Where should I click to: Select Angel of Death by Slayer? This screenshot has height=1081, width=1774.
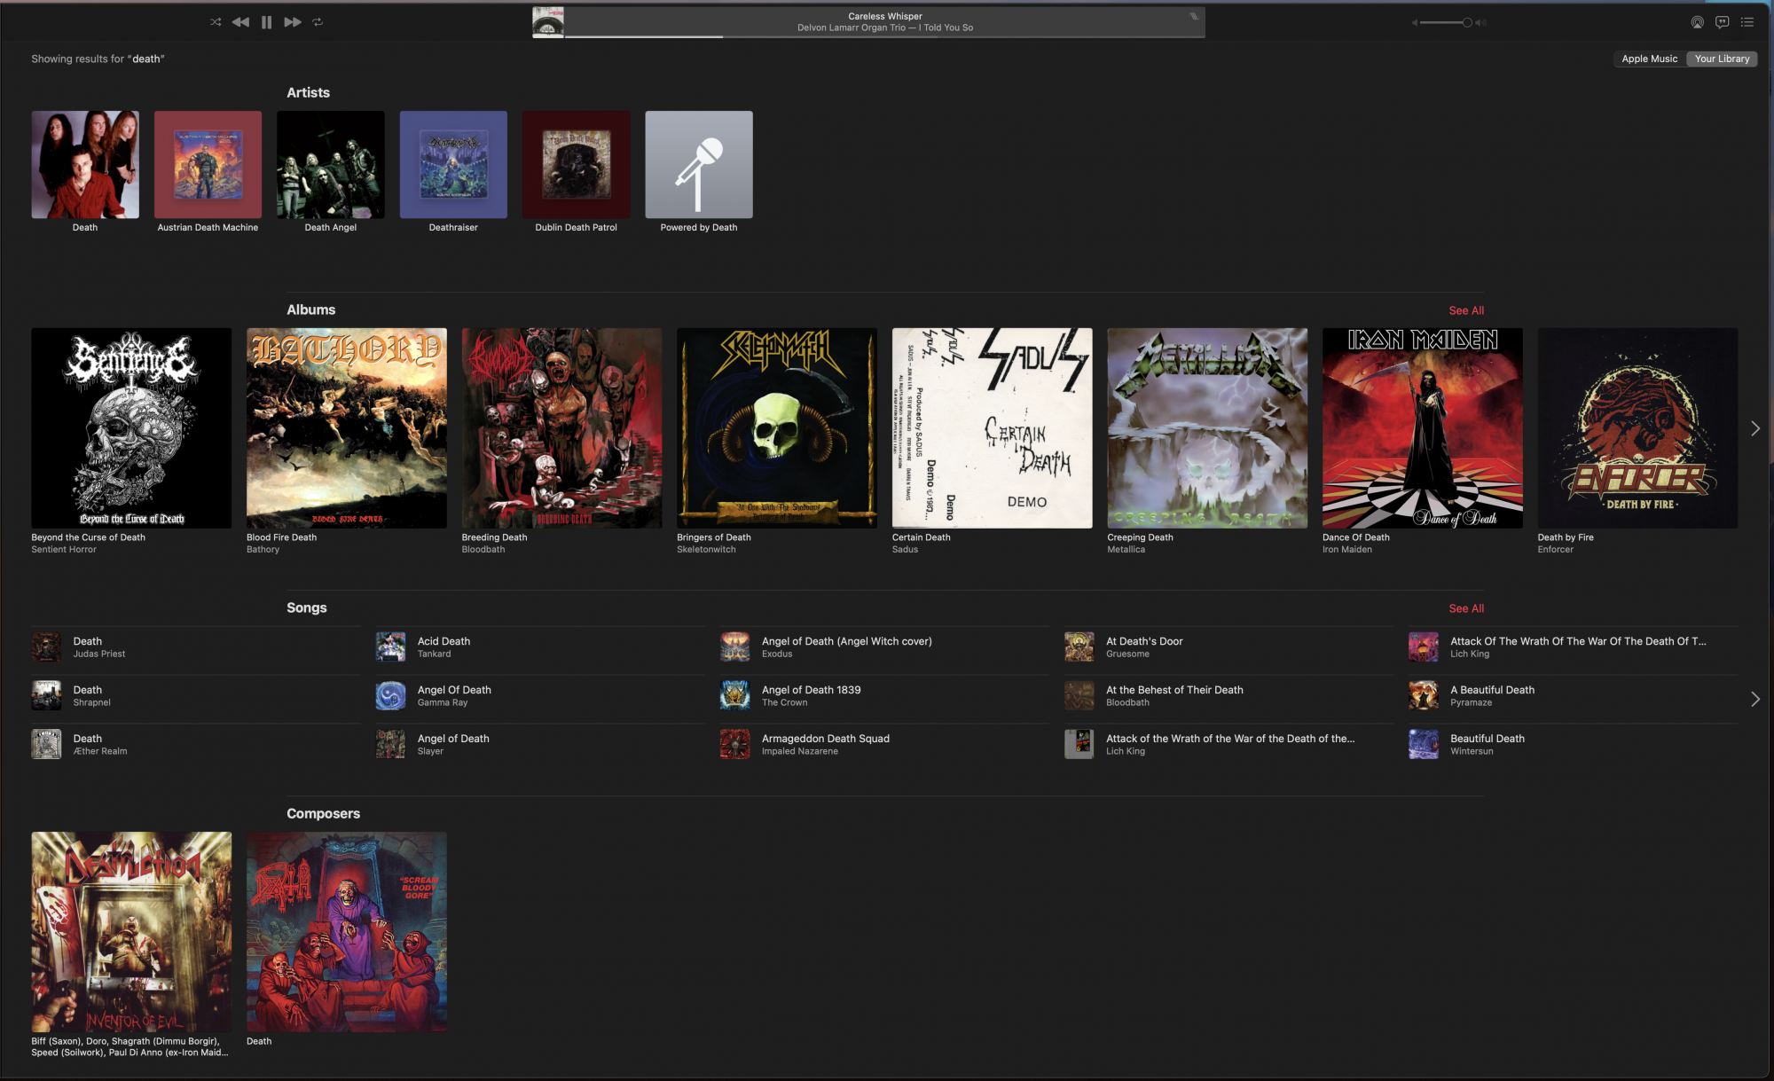click(540, 745)
